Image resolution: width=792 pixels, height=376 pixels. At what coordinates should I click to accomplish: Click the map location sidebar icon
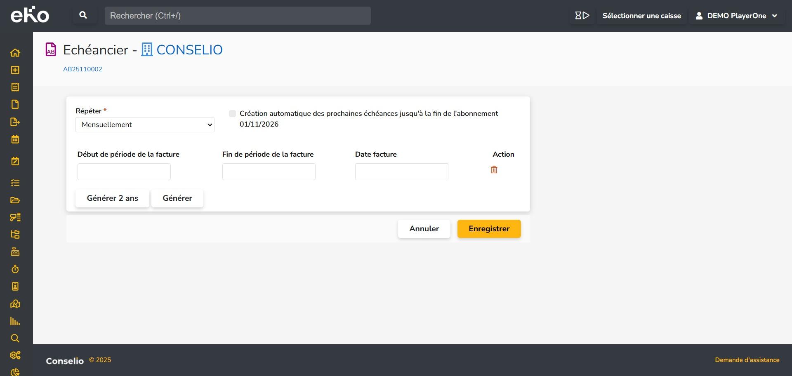15,304
